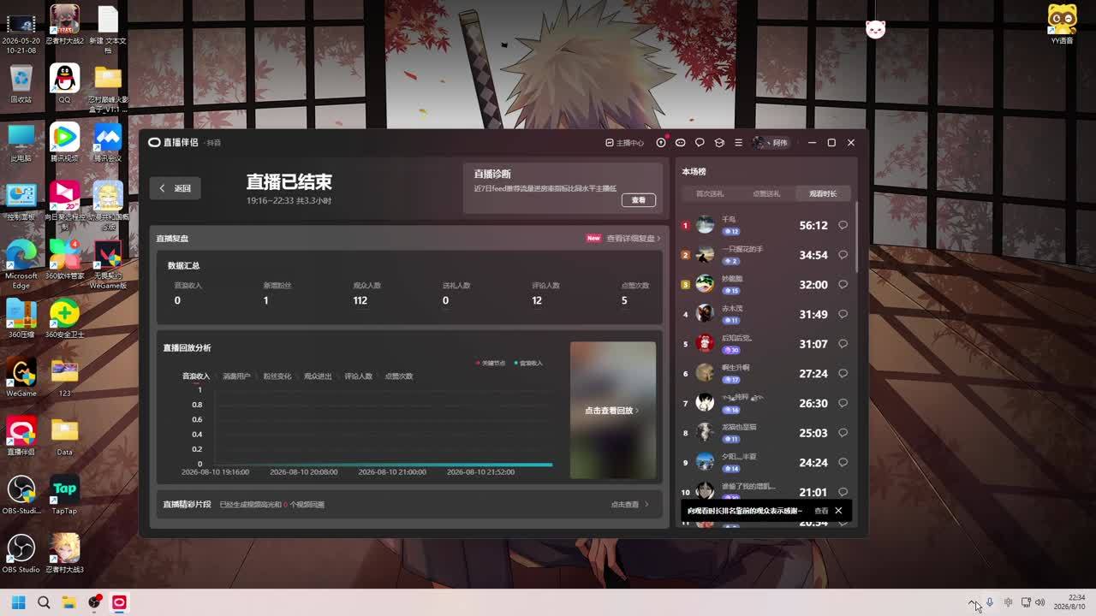The height and width of the screenshot is (616, 1096).
Task: Select the Data folder on desktop
Action: tap(64, 436)
